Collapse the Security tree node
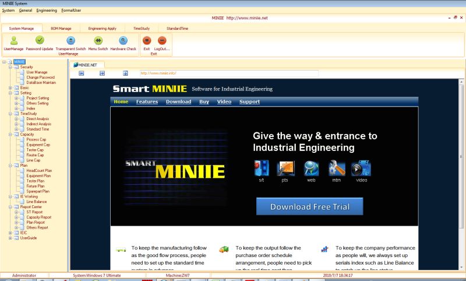This screenshot has width=466, height=281. pos(10,67)
